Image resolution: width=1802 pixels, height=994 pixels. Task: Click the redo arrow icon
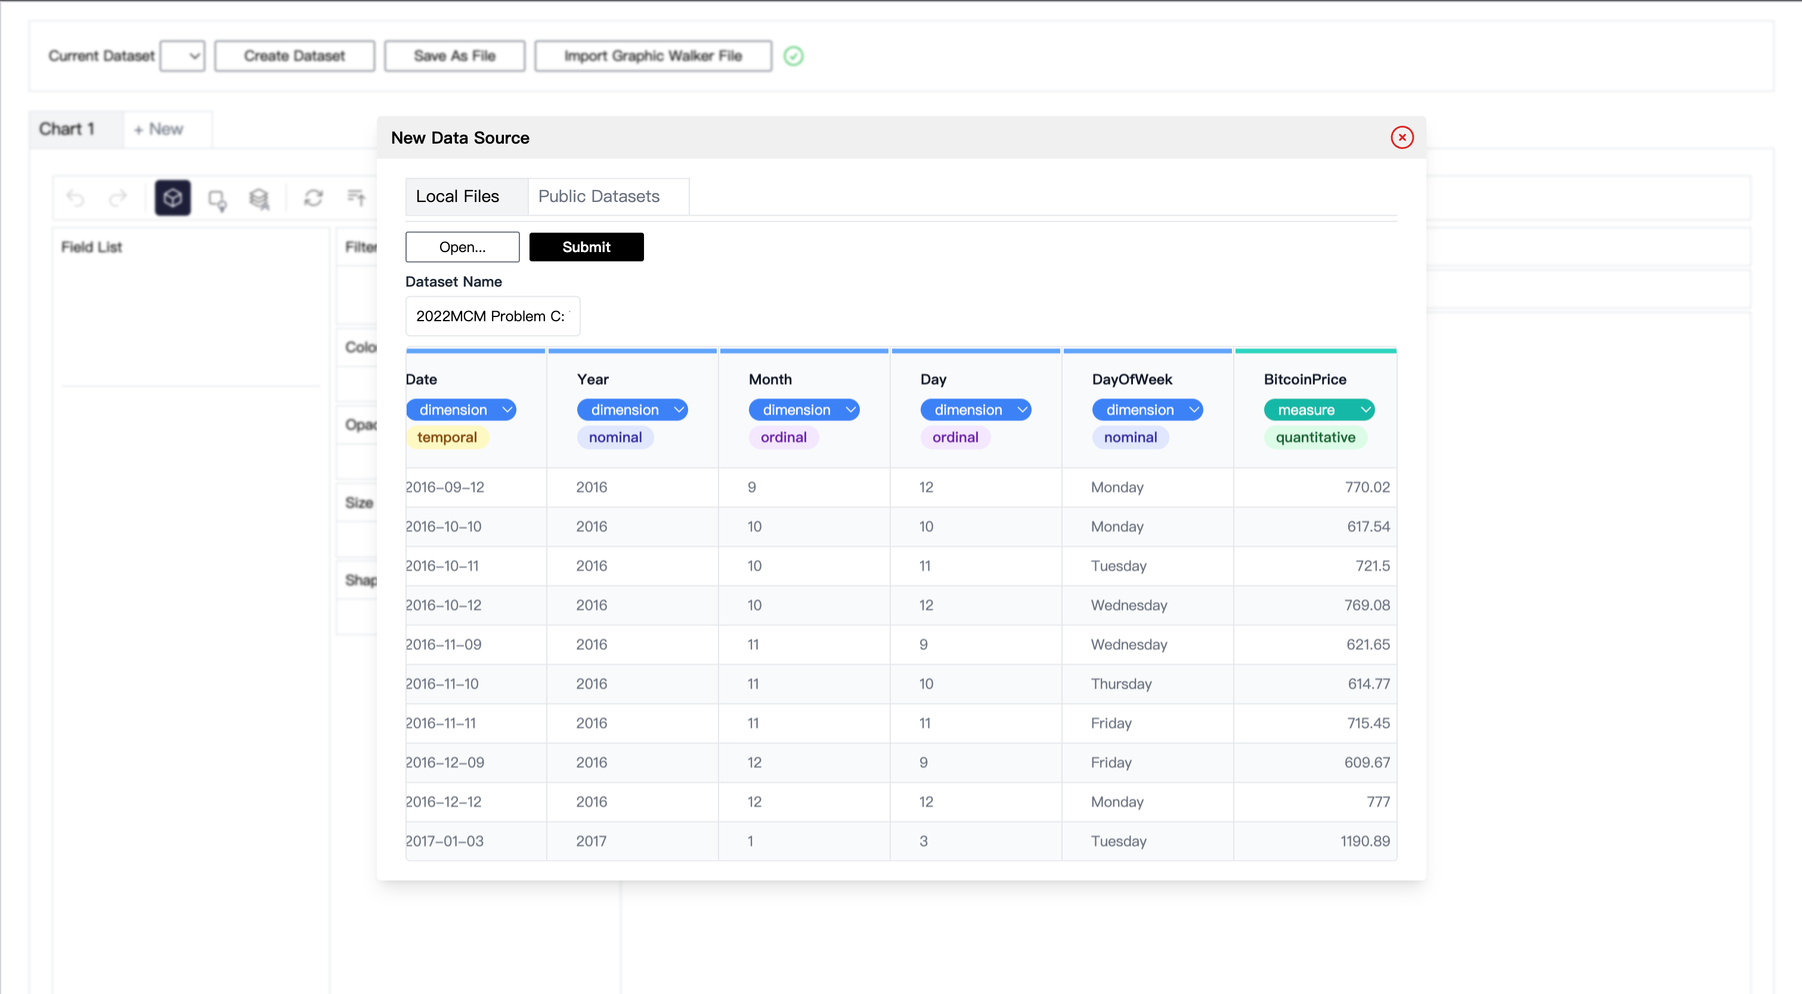(x=117, y=198)
